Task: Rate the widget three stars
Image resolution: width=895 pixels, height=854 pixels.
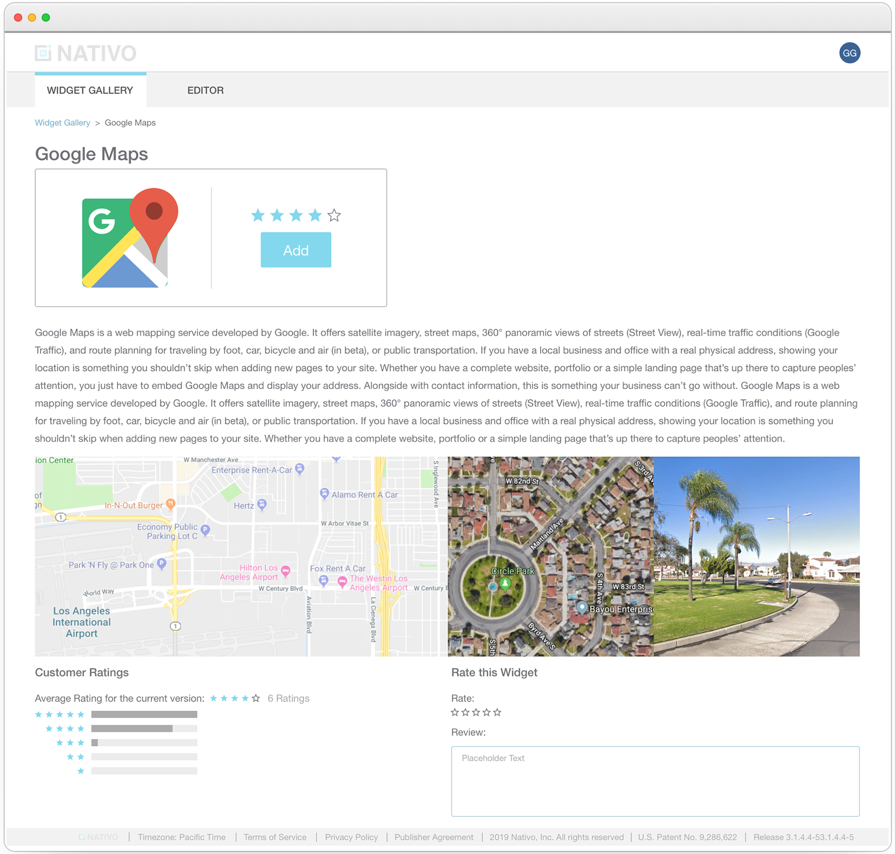Action: coord(476,712)
